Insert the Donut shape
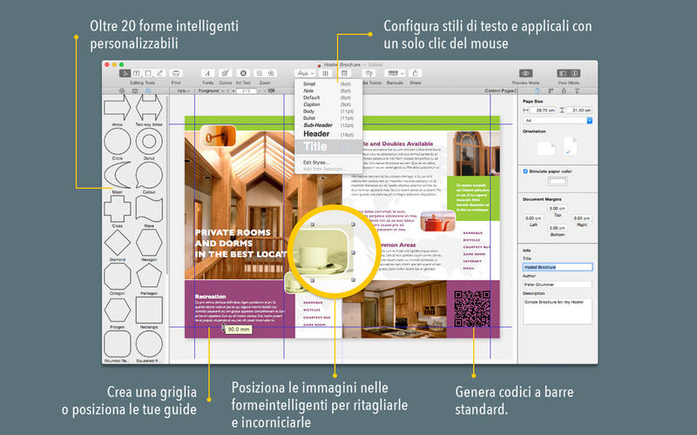Viewport: 697px width, 435px height. [x=149, y=142]
